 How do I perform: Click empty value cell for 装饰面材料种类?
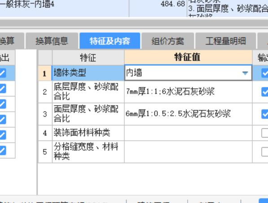point(188,133)
